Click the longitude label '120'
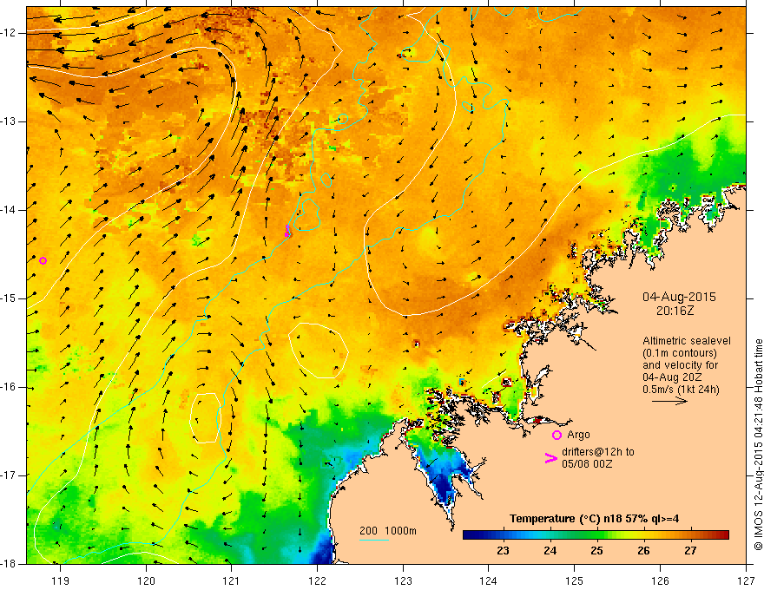 [x=146, y=580]
